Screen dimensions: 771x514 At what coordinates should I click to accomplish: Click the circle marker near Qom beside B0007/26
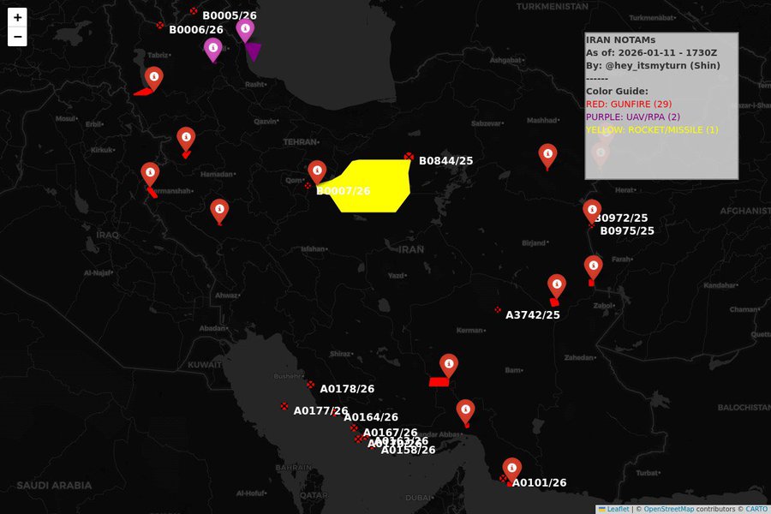[308, 185]
